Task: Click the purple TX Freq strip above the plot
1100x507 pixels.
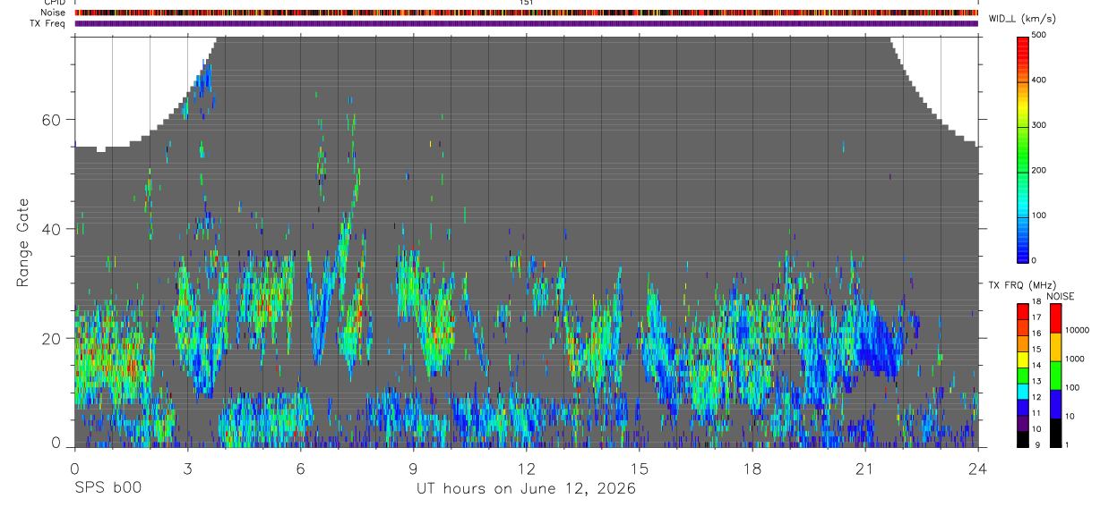Action: click(526, 23)
